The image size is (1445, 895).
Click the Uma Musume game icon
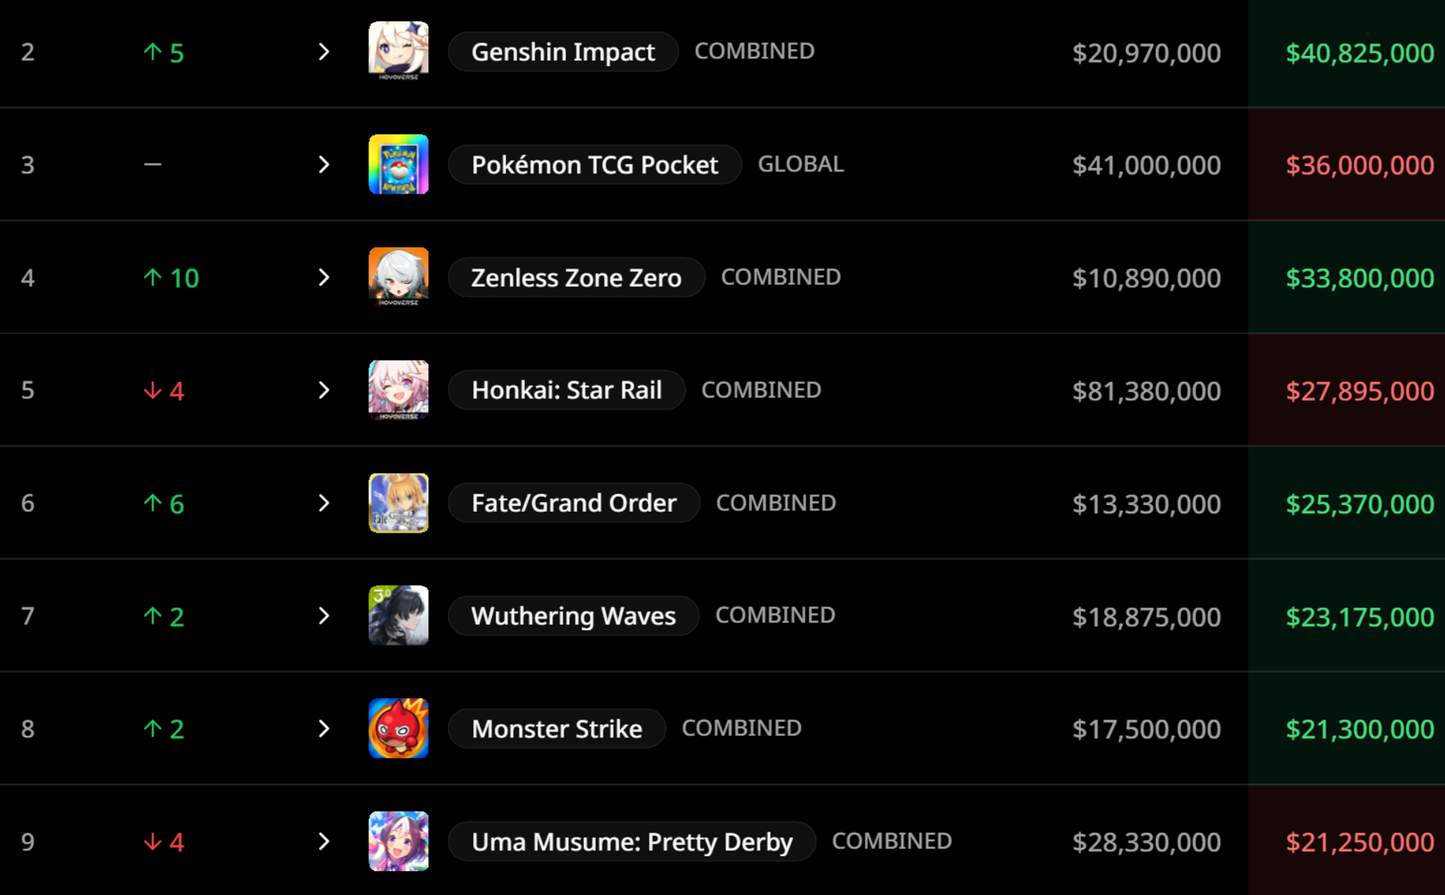(x=398, y=841)
